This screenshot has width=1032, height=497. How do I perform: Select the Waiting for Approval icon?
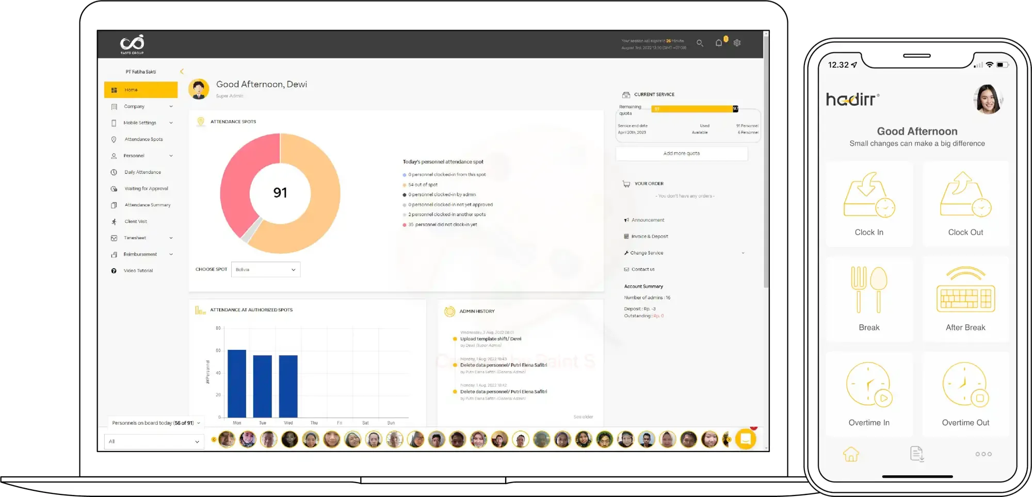coord(114,188)
